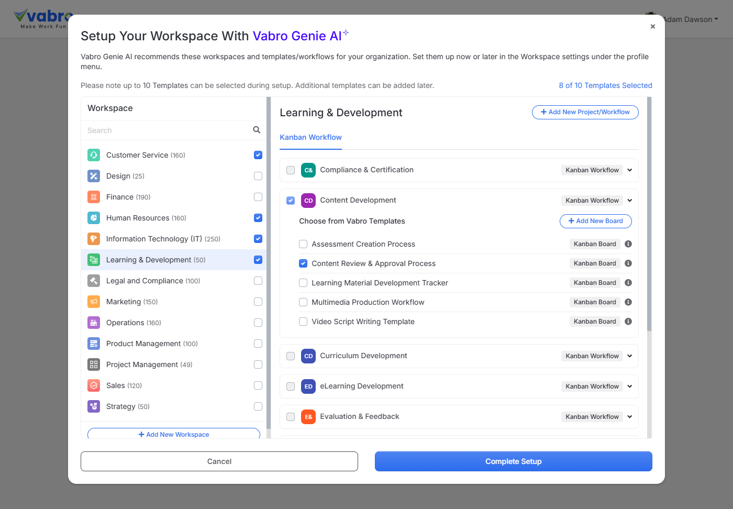The height and width of the screenshot is (509, 733).
Task: Click the Operations workspace icon
Action: (94, 323)
